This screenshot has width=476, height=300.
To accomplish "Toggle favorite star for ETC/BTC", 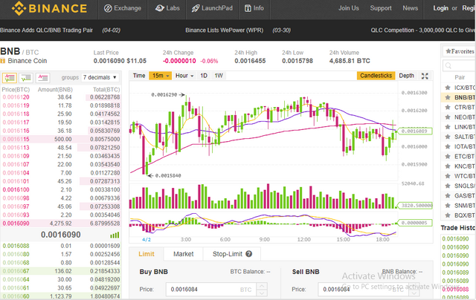I will pyautogui.click(x=448, y=157).
